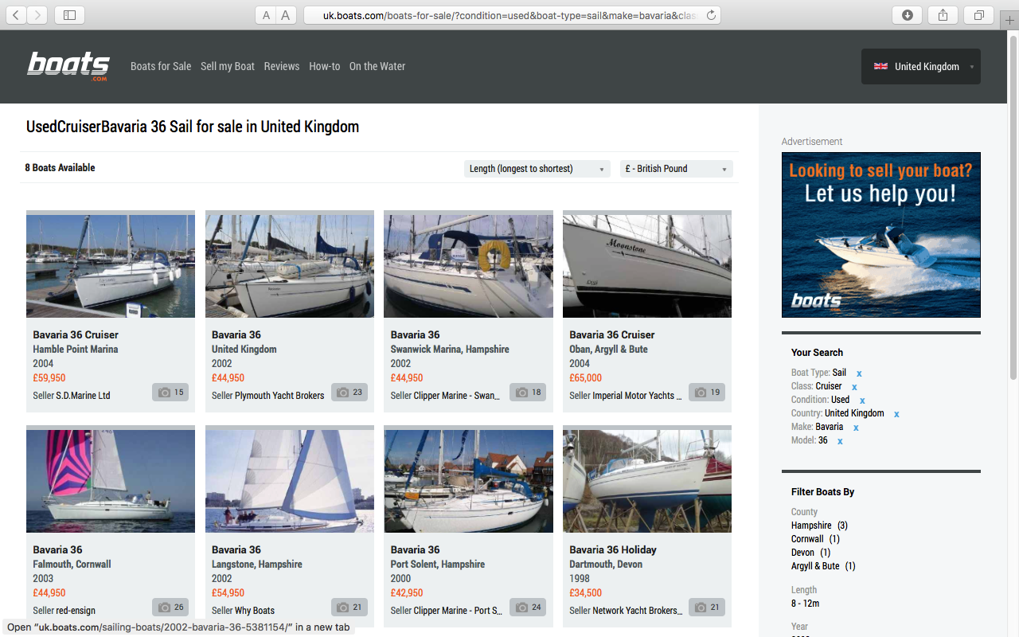Click seller red-ensign

pyautogui.click(x=76, y=611)
